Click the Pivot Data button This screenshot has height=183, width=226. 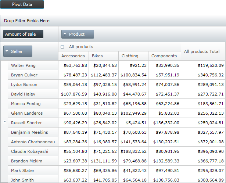[x=22, y=5]
